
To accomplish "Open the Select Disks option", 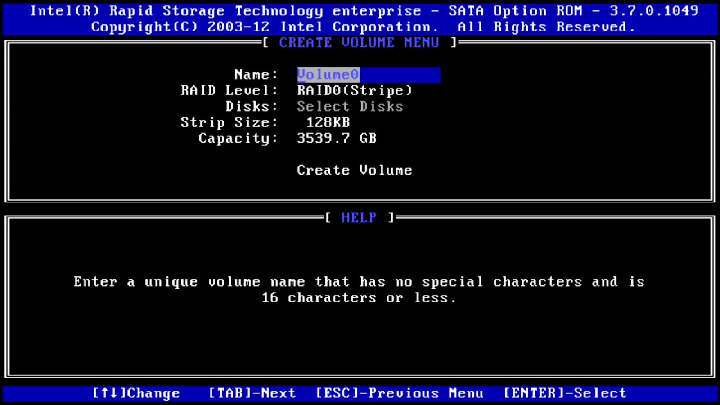I will [x=350, y=106].
